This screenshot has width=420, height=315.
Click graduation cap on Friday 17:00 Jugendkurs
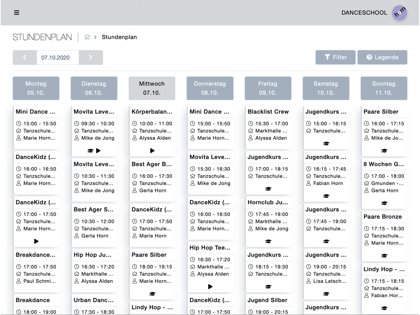(268, 189)
